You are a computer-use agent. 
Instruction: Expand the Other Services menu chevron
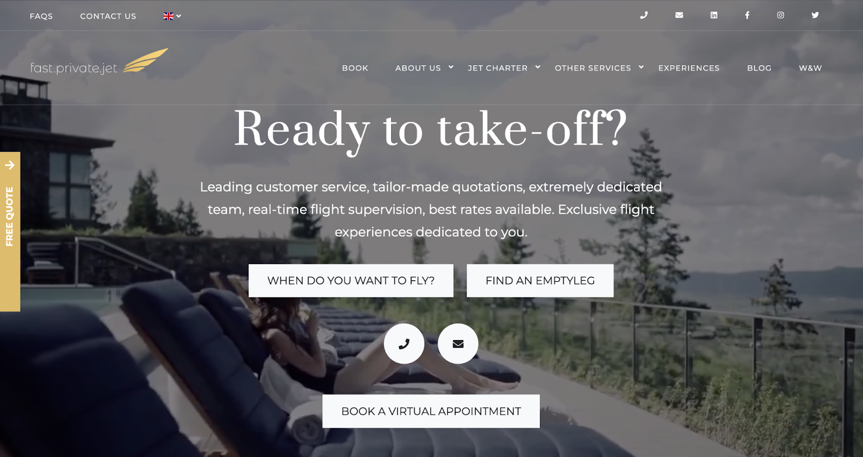641,67
